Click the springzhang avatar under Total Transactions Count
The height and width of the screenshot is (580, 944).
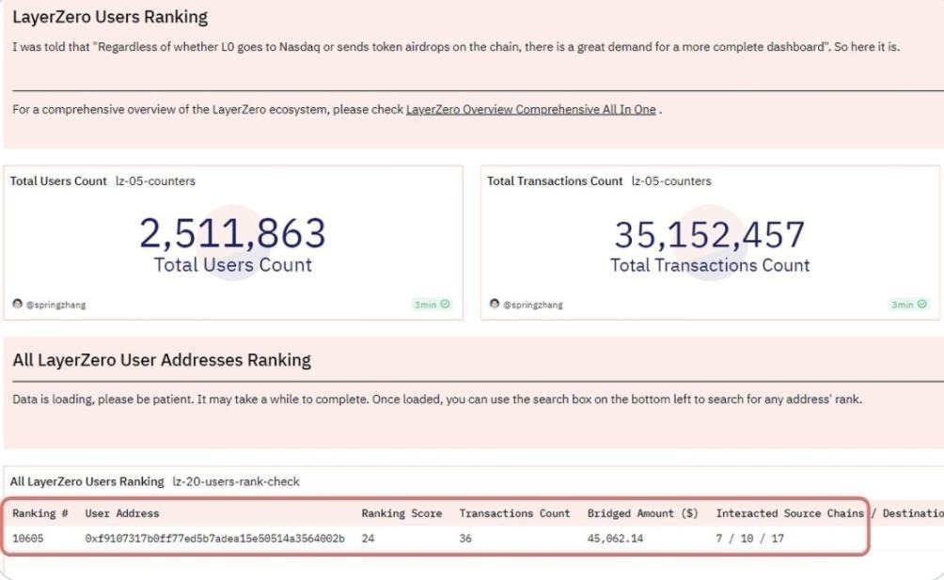pyautogui.click(x=495, y=305)
